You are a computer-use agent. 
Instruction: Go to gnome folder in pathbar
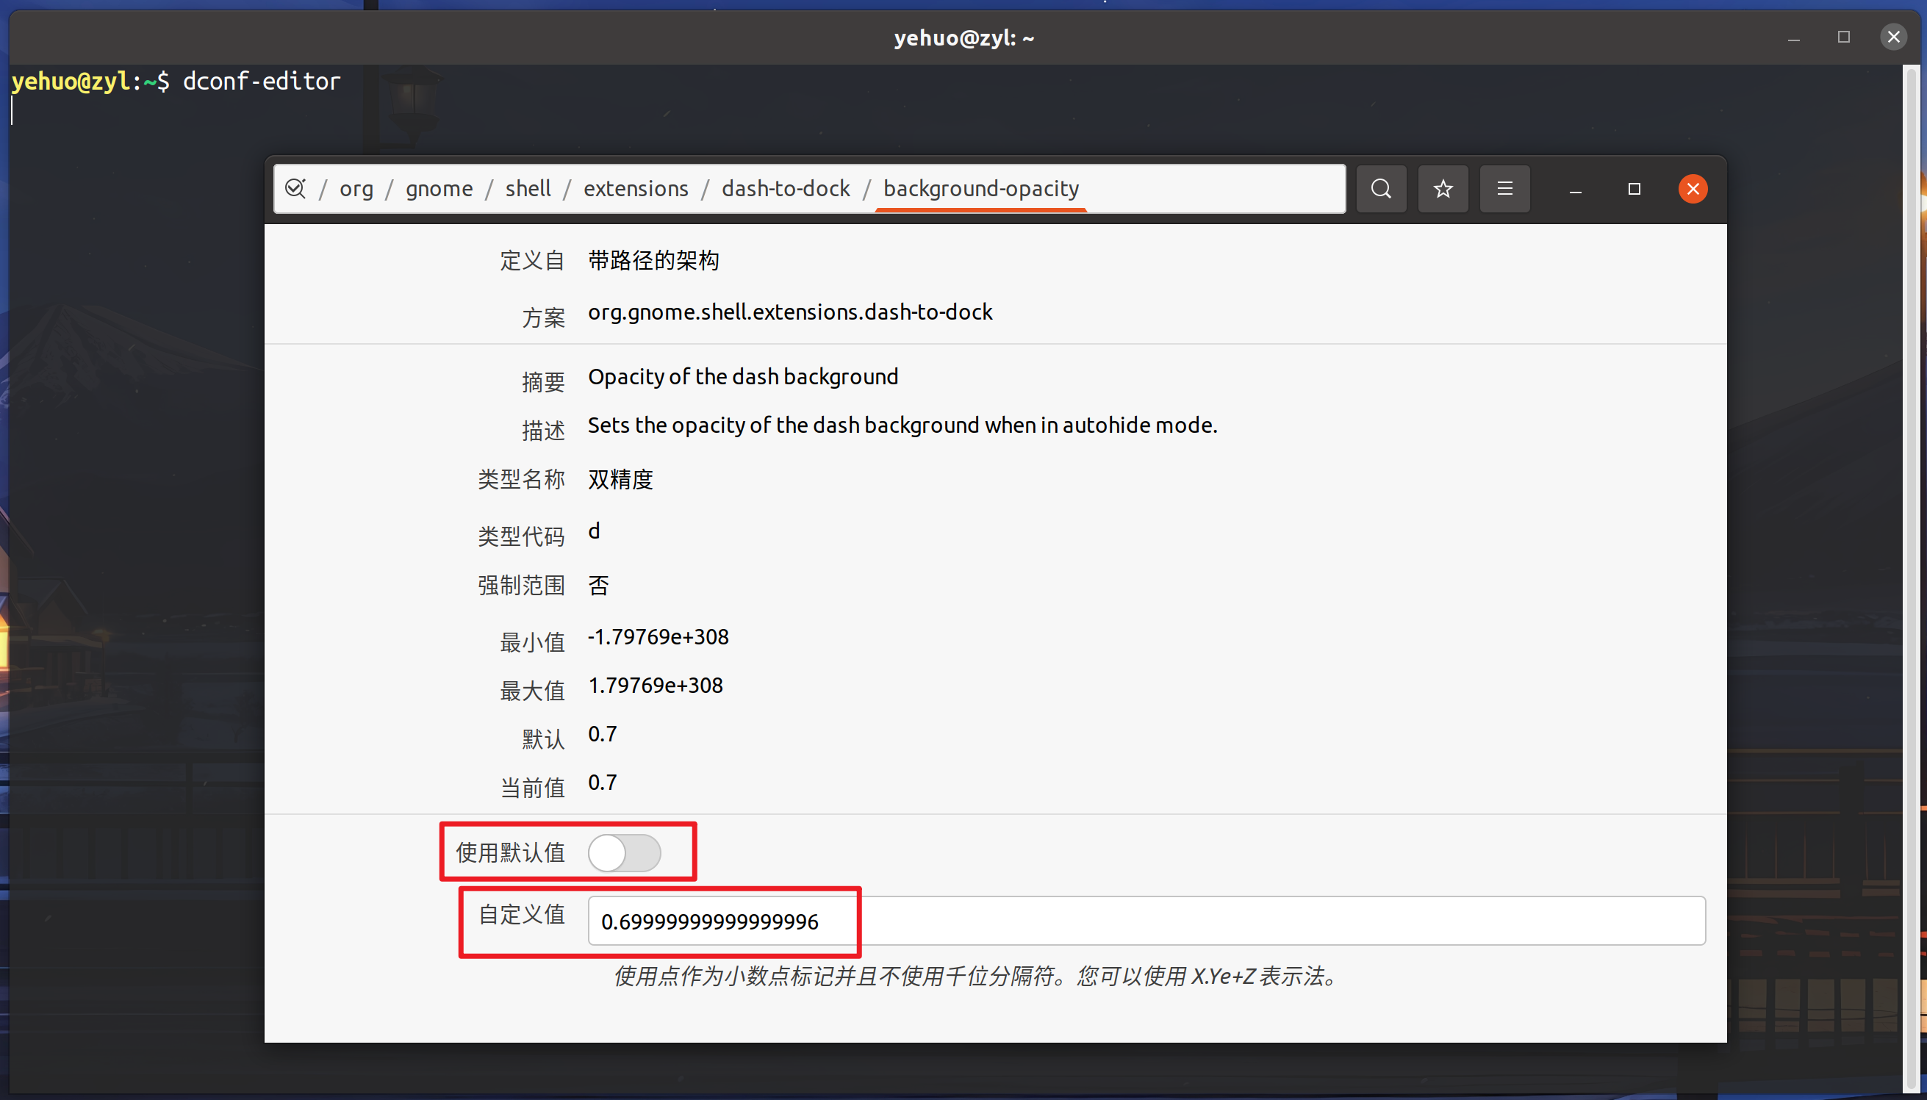coord(439,188)
